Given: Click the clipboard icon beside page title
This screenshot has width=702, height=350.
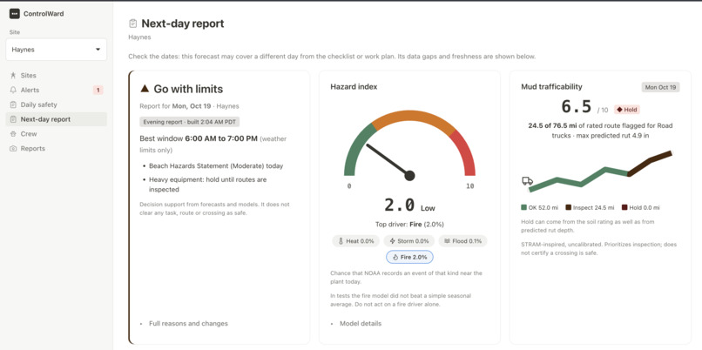Looking at the screenshot, I should click(132, 24).
